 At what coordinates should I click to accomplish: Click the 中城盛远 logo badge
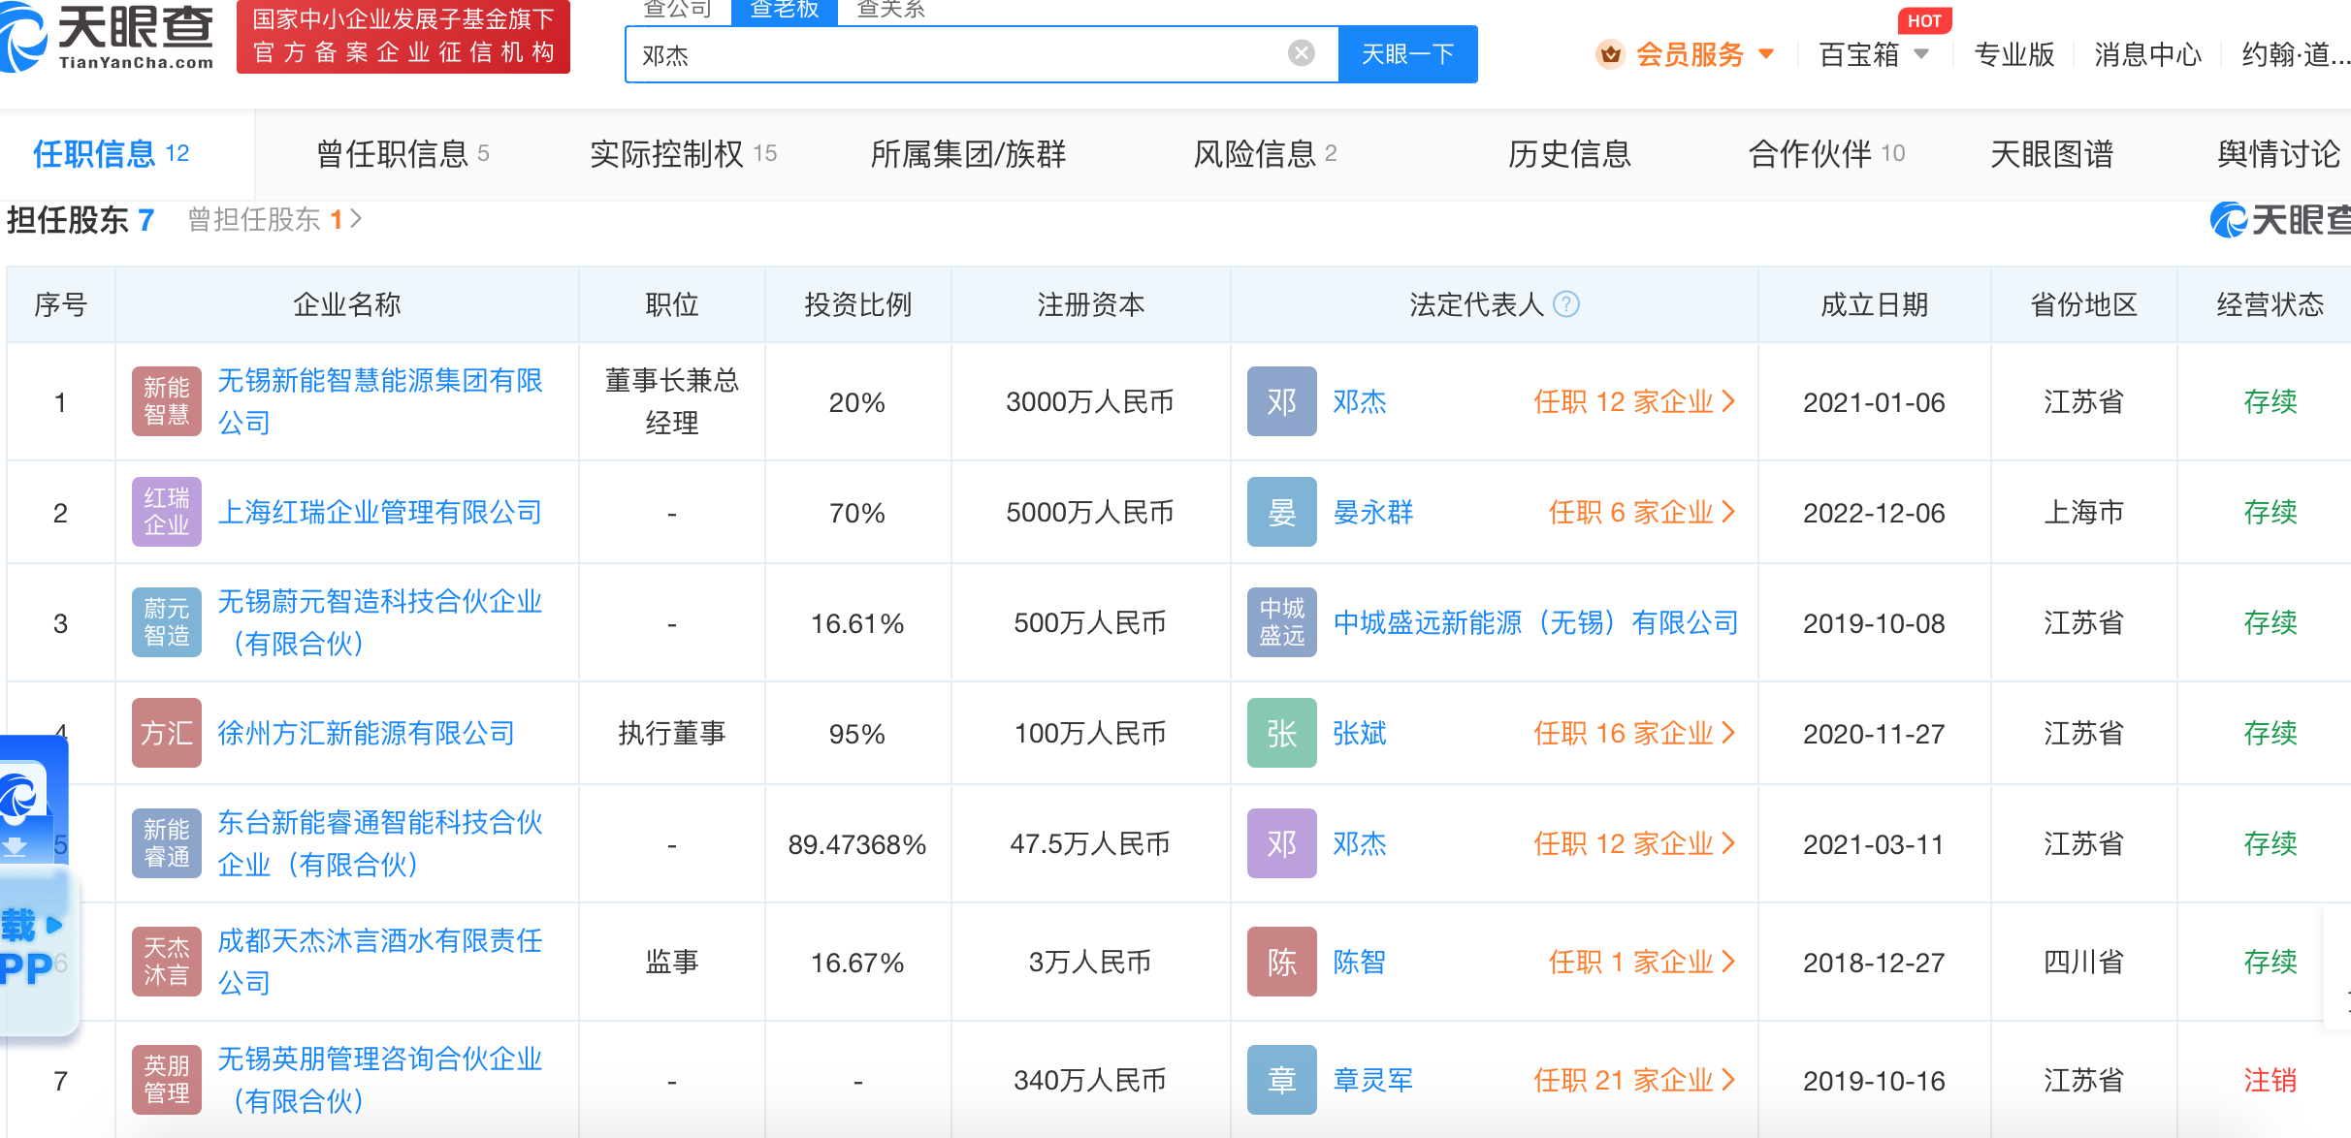point(1281,622)
